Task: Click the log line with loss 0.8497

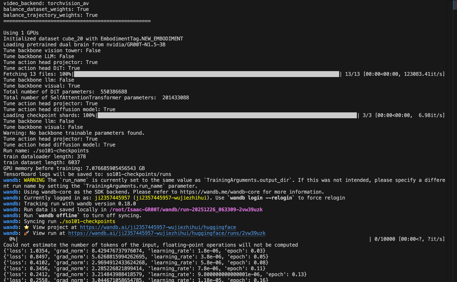Action: [x=136, y=257]
